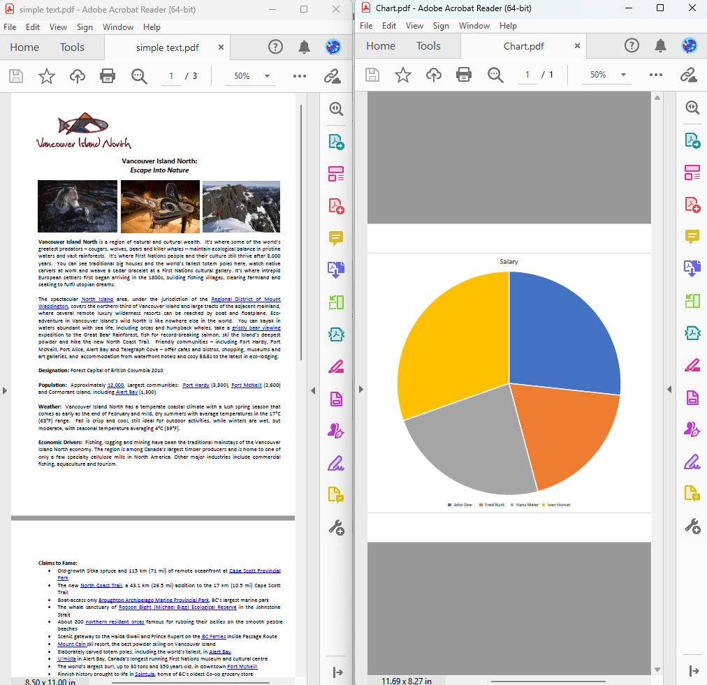Open the Export PDF tool in right window

692,140
